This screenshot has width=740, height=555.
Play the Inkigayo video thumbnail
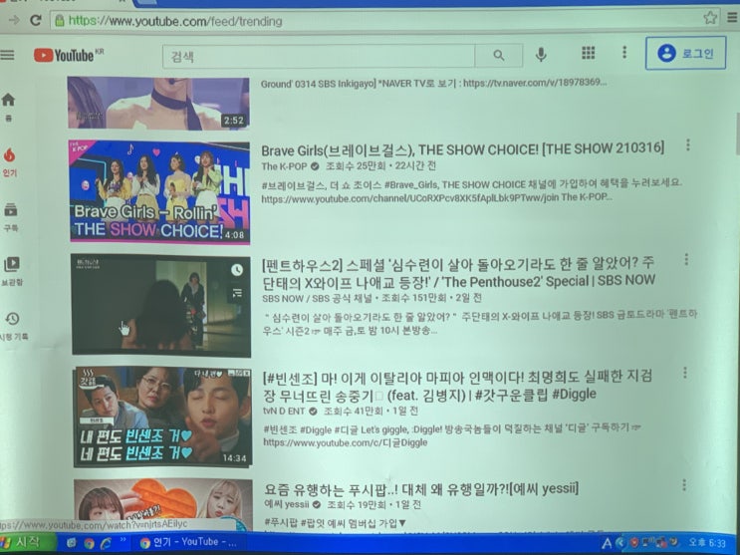click(158, 103)
